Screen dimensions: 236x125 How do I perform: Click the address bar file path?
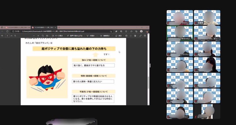point(53,31)
